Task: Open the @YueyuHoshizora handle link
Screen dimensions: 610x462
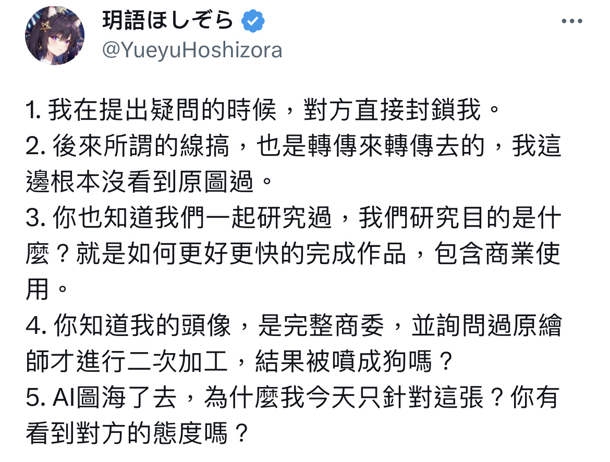Action: pyautogui.click(x=192, y=50)
